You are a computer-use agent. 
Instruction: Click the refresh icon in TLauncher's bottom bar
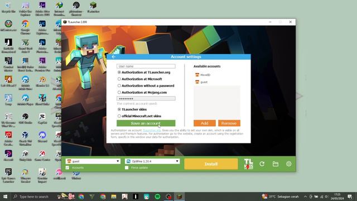click(x=262, y=164)
